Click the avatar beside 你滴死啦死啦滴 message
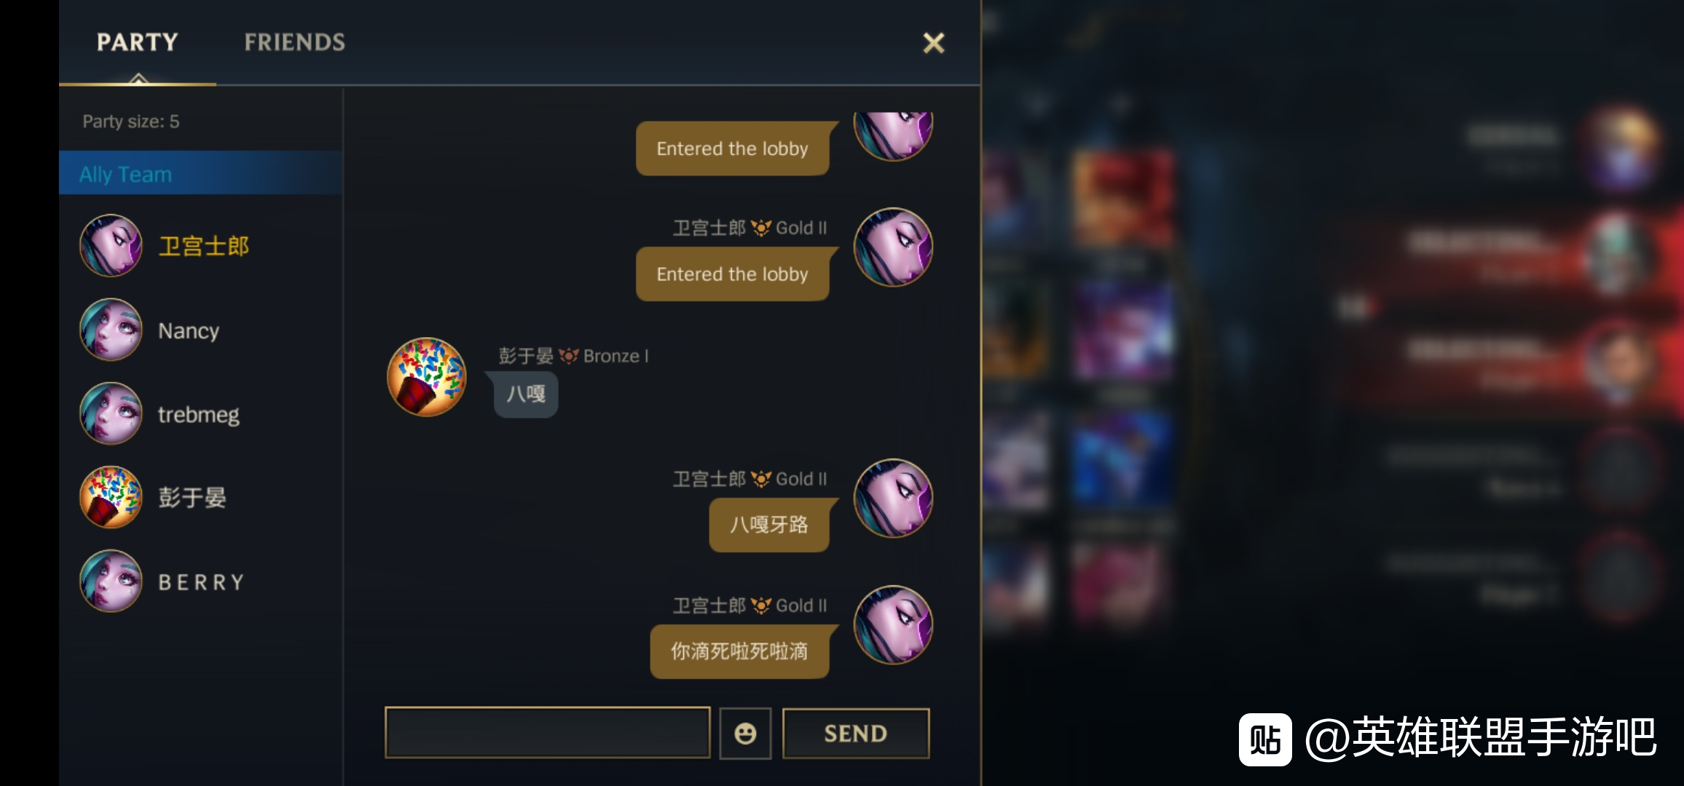Image resolution: width=1684 pixels, height=786 pixels. [x=894, y=625]
